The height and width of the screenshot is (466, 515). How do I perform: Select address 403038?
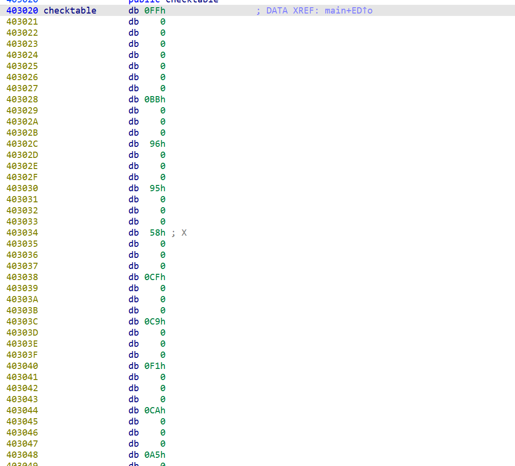tap(22, 277)
